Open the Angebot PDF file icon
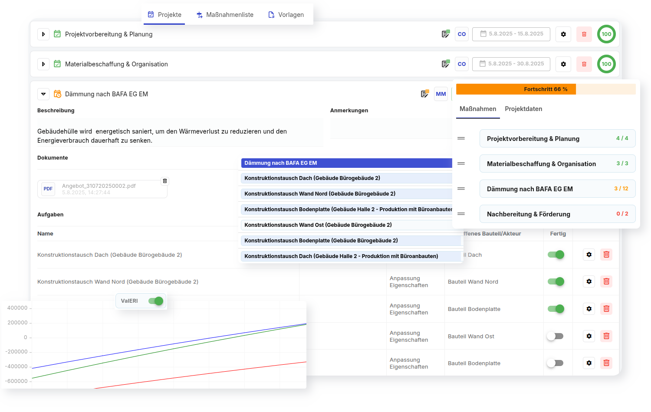 [48, 189]
